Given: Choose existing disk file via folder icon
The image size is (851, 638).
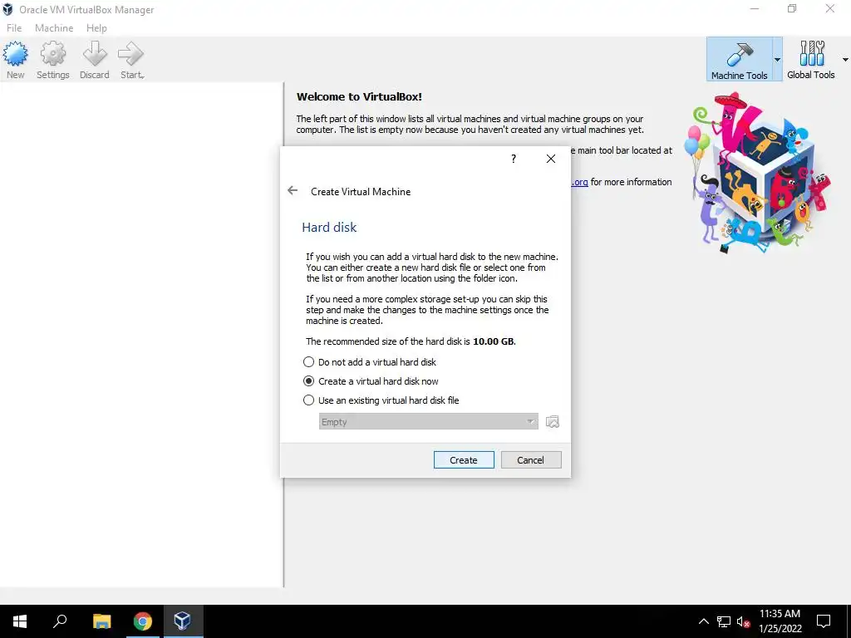Looking at the screenshot, I should pyautogui.click(x=553, y=421).
